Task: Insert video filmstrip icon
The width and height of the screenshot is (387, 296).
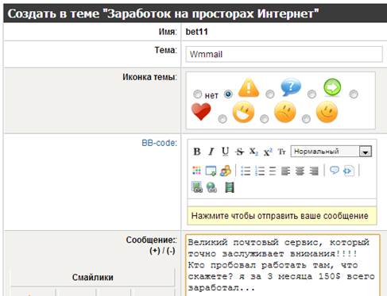Action: point(230,187)
